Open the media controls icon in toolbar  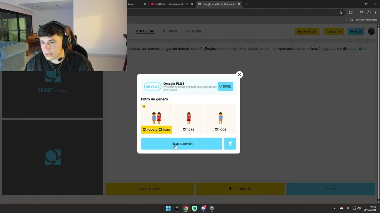click(x=361, y=12)
